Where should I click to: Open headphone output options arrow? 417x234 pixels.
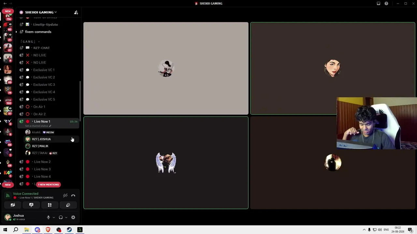[66, 217]
